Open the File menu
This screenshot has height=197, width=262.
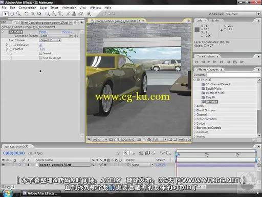coord(4,8)
